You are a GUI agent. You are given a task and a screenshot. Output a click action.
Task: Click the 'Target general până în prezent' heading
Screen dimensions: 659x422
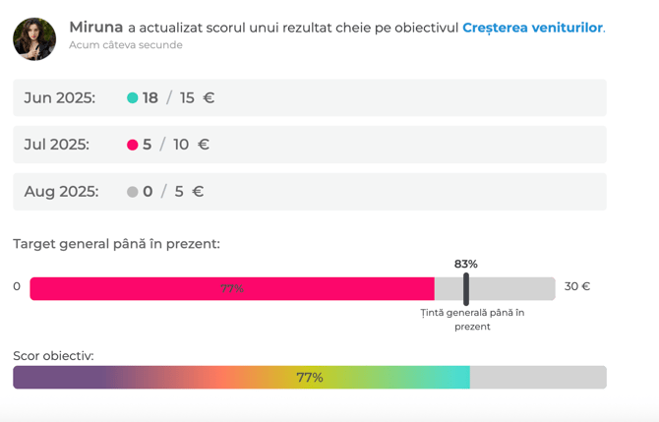(116, 244)
